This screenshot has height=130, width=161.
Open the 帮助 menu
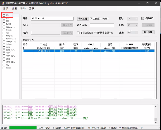tap(23, 8)
